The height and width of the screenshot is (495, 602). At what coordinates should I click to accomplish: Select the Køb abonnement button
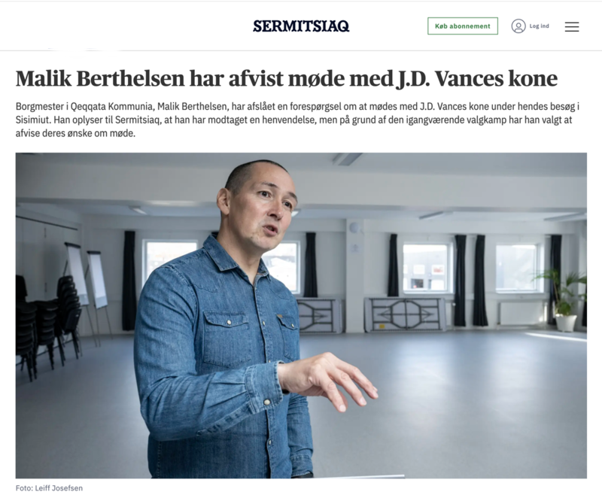[x=463, y=26]
